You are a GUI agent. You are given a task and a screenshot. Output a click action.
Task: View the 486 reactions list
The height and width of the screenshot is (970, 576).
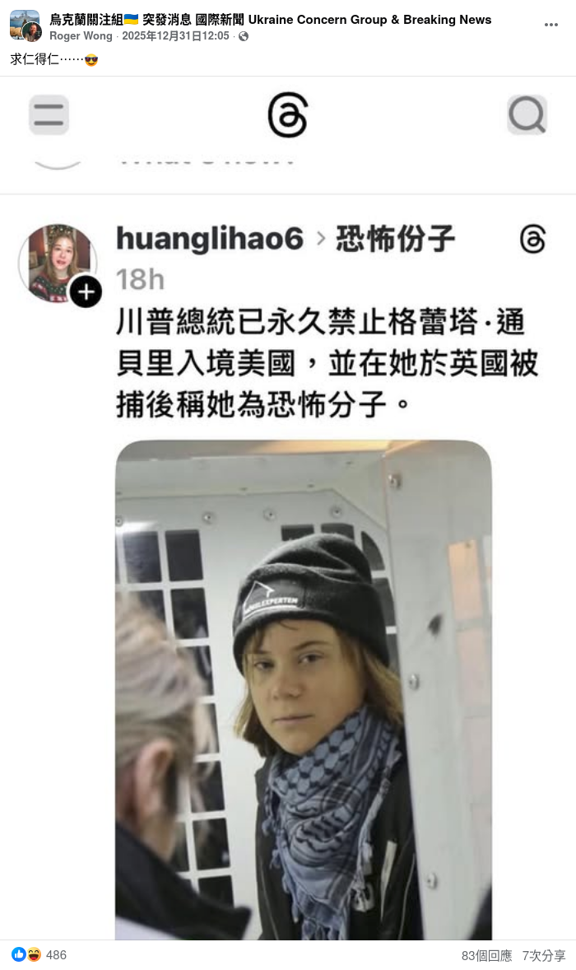coord(56,955)
